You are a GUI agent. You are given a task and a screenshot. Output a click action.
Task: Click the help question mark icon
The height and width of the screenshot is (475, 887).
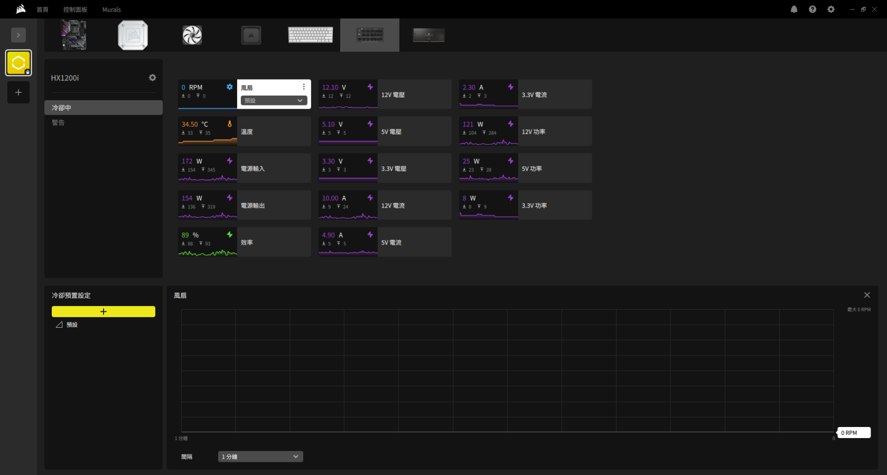(x=812, y=9)
